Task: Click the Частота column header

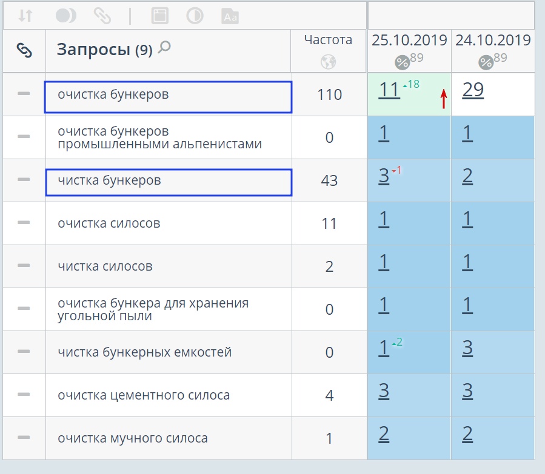Action: (328, 40)
